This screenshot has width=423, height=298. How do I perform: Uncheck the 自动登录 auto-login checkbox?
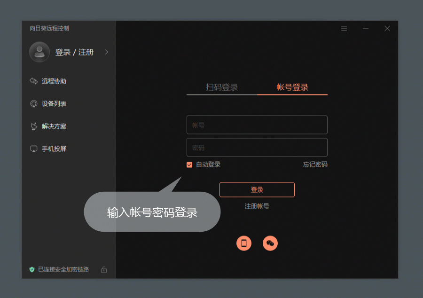tap(189, 165)
